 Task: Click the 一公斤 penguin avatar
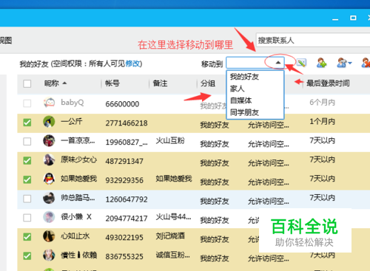49,122
